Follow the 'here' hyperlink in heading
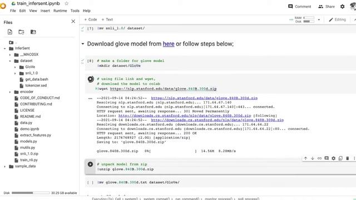Screen dimensions: 356x200 click(169, 44)
